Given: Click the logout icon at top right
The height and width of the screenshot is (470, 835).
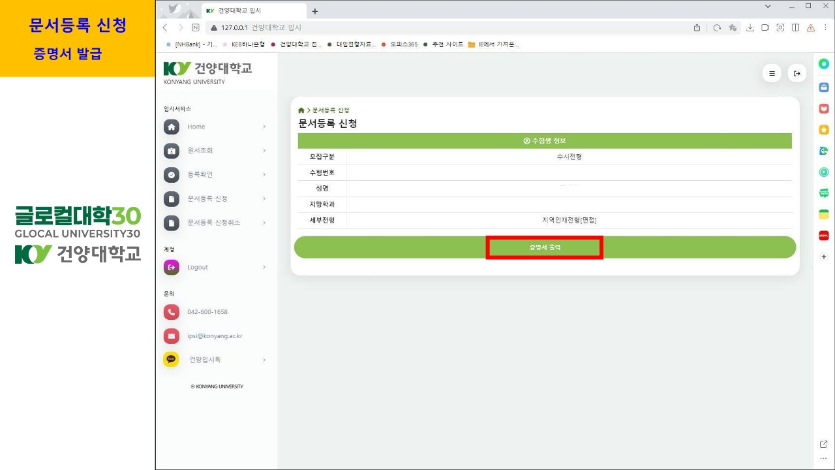Looking at the screenshot, I should [797, 74].
